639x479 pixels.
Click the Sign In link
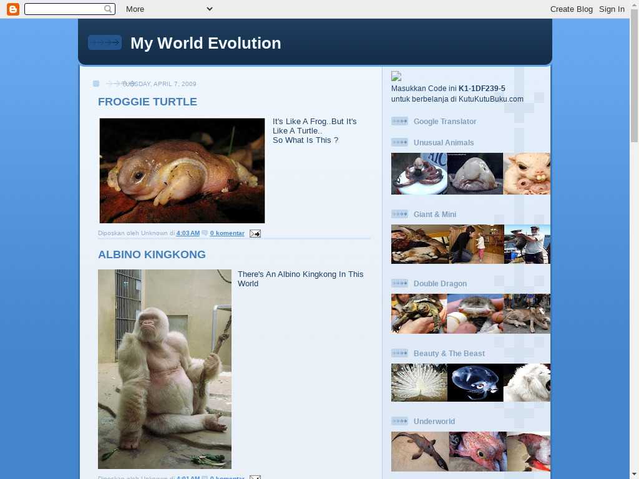point(612,9)
